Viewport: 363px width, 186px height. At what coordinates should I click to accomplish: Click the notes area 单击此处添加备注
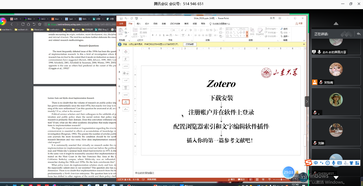(x=145, y=173)
